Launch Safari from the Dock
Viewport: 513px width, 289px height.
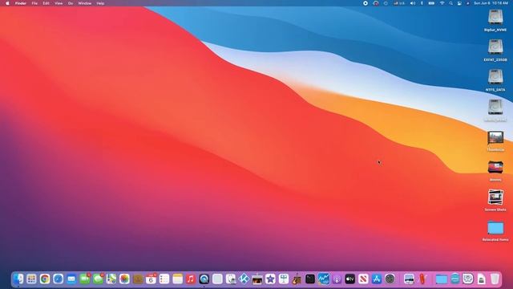click(x=59, y=279)
